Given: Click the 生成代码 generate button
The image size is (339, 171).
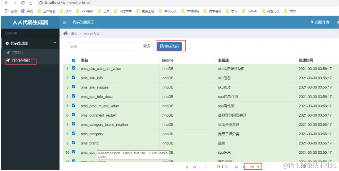Looking at the screenshot, I should [x=169, y=46].
